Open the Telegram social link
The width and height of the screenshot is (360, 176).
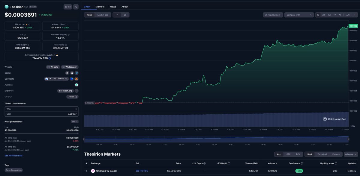pos(76,73)
